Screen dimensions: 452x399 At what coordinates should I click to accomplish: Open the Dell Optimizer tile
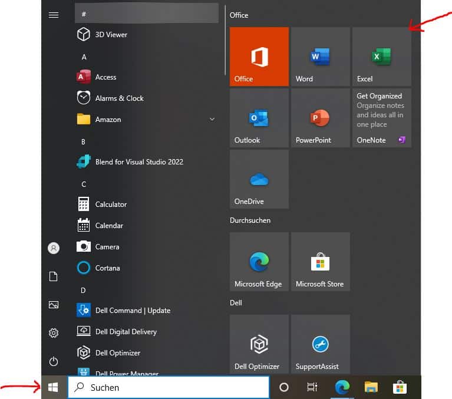tap(259, 344)
